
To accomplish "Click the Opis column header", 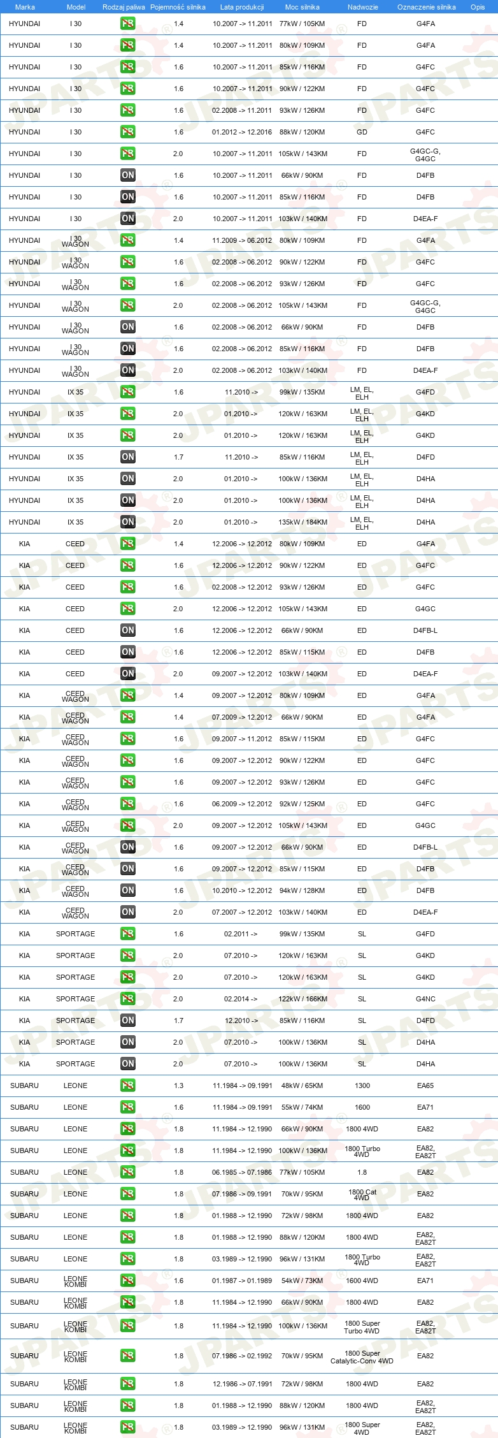I will 478,7.
